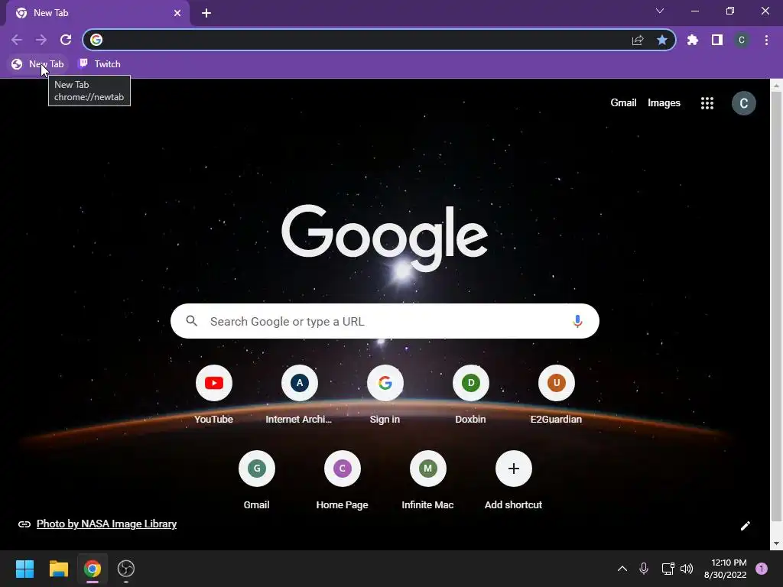Screen dimensions: 783x587
Task: Open the Twitch bookmark
Action: (100, 64)
